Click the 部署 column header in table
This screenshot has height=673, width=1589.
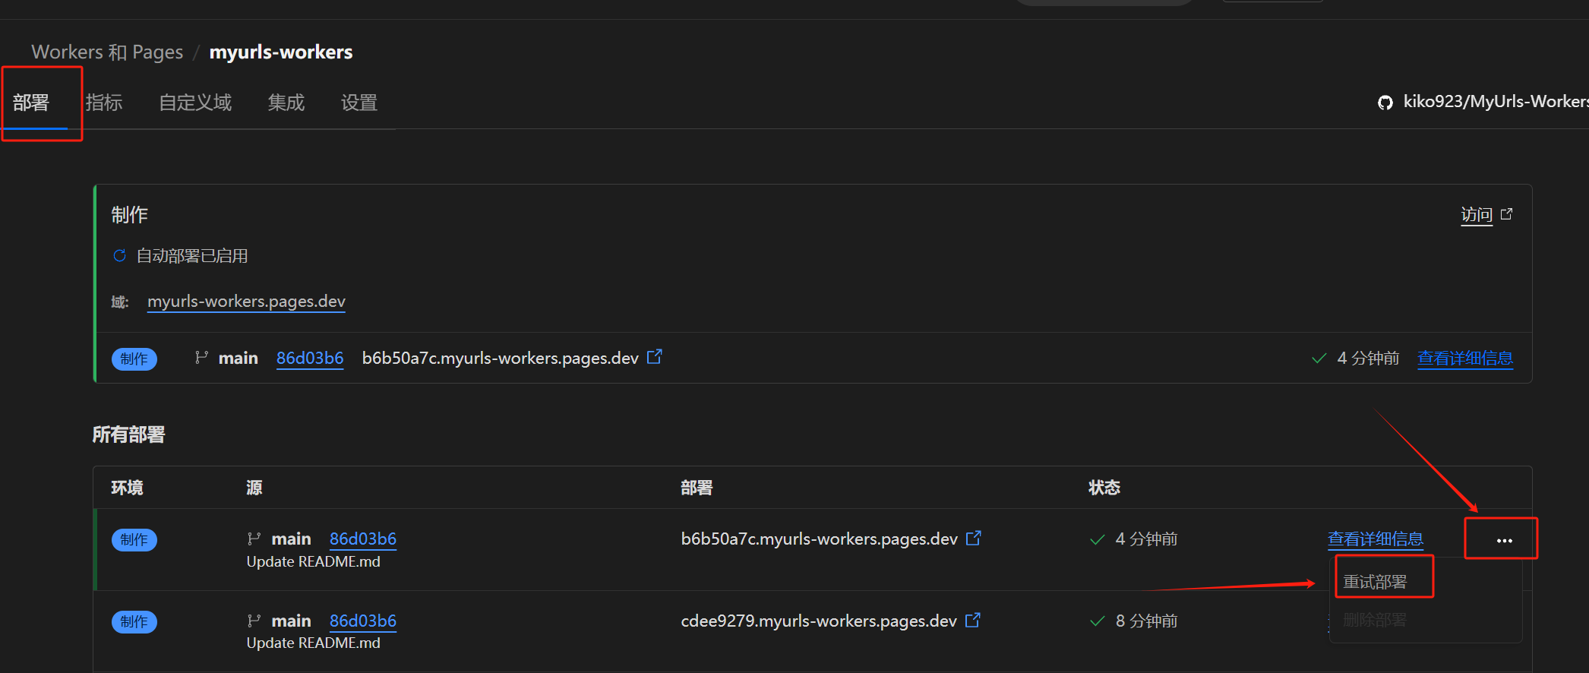pos(697,488)
